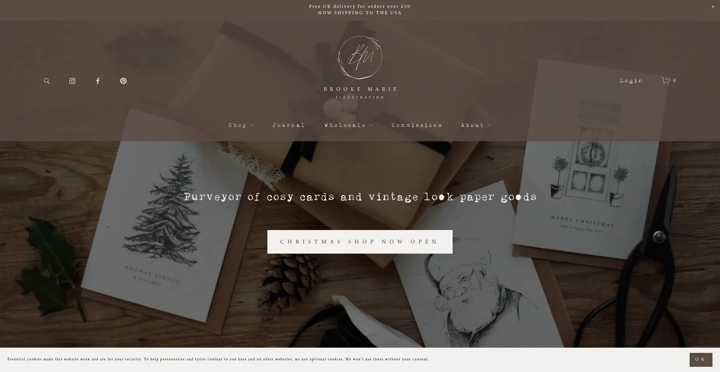Viewport: 720px width, 372px height.
Task: Click the Brooke Marie Illustration title text
Action: 360,93
